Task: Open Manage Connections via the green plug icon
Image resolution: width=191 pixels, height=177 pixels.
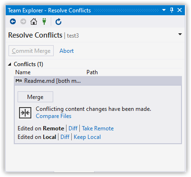Action: [x=44, y=21]
